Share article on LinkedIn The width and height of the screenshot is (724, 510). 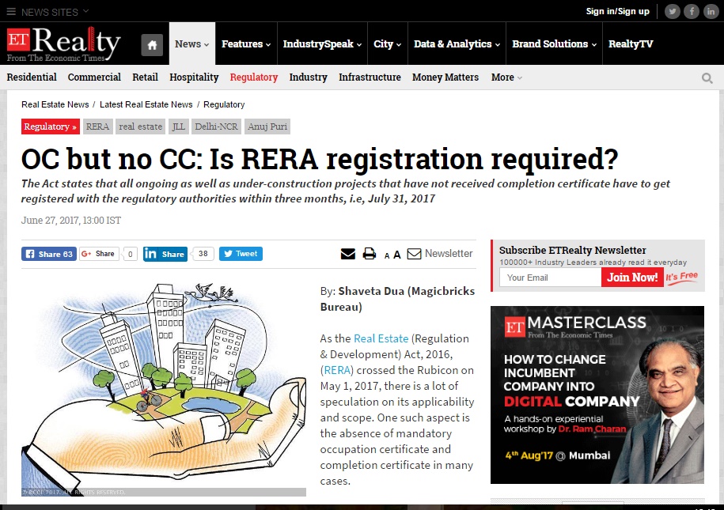click(x=165, y=254)
